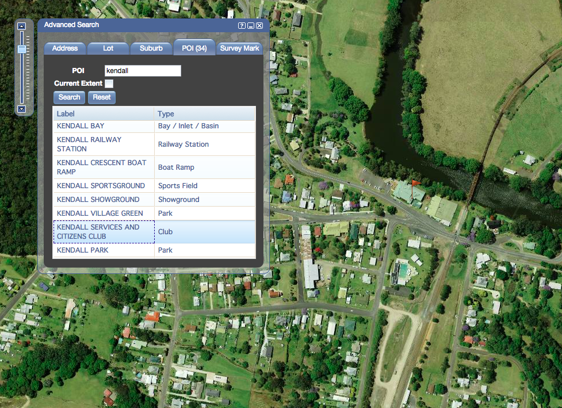Switch to the Address tab
Image resolution: width=562 pixels, height=408 pixels.
pyautogui.click(x=65, y=48)
